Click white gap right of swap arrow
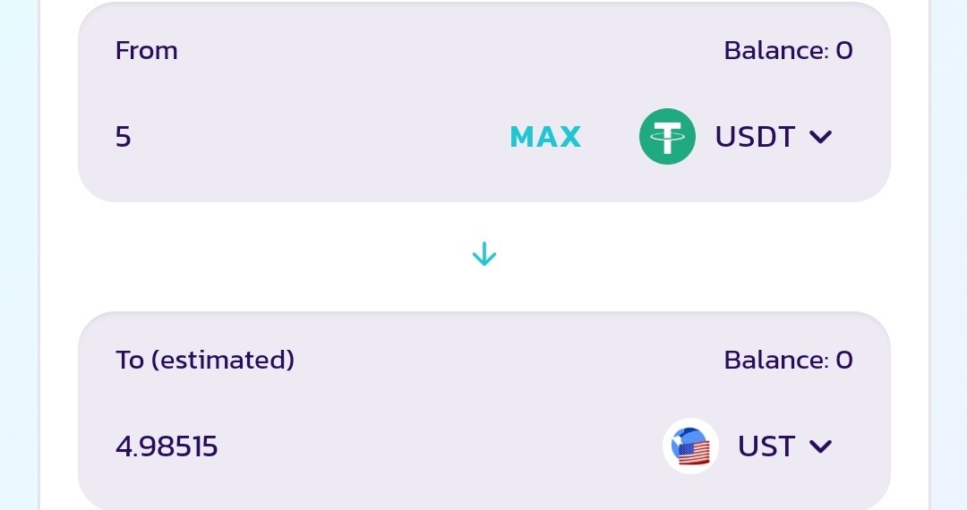The width and height of the screenshot is (967, 510). coord(698,256)
